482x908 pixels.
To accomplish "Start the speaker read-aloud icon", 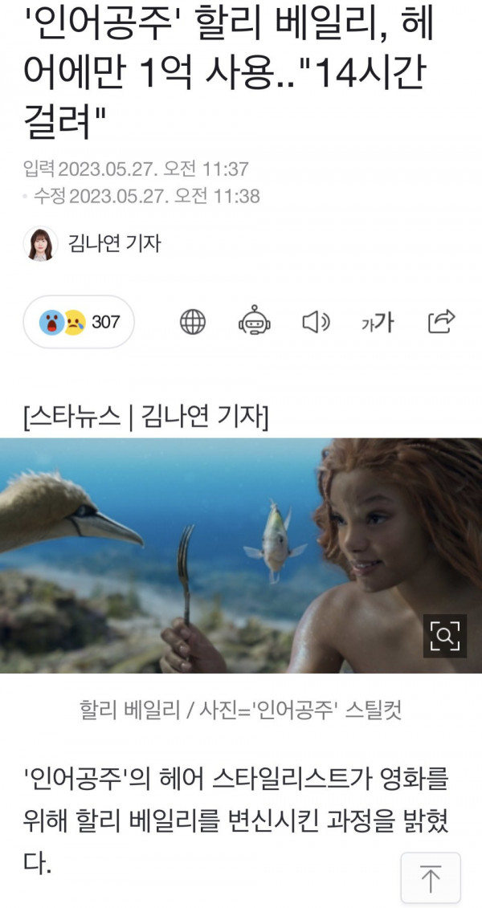I will (x=316, y=322).
